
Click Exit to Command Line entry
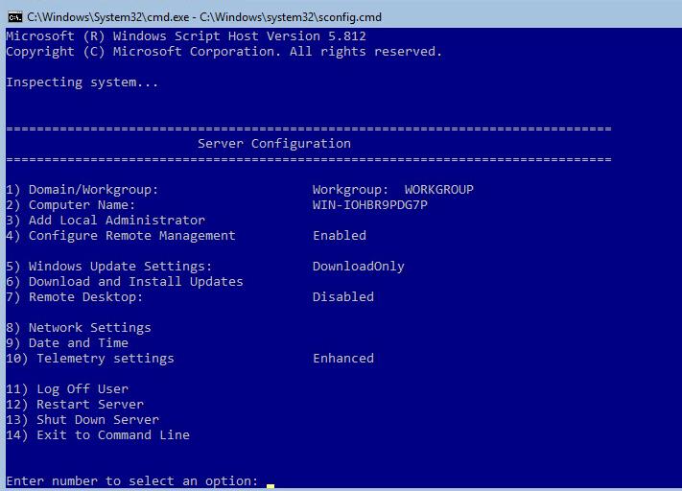click(x=98, y=434)
